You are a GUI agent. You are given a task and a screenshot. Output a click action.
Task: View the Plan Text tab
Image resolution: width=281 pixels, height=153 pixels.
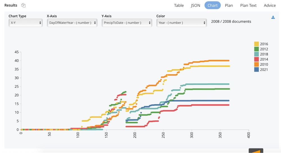click(x=248, y=5)
